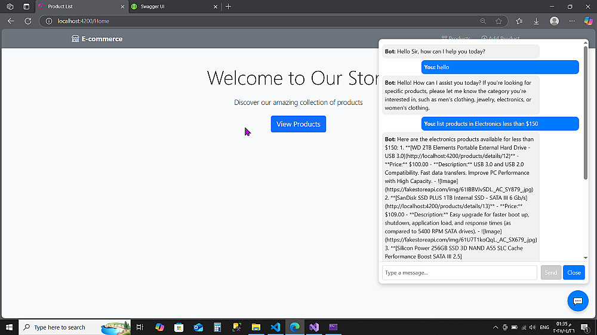The width and height of the screenshot is (597, 335).
Task: Close the chatbot panel with Close button
Action: [x=574, y=272]
